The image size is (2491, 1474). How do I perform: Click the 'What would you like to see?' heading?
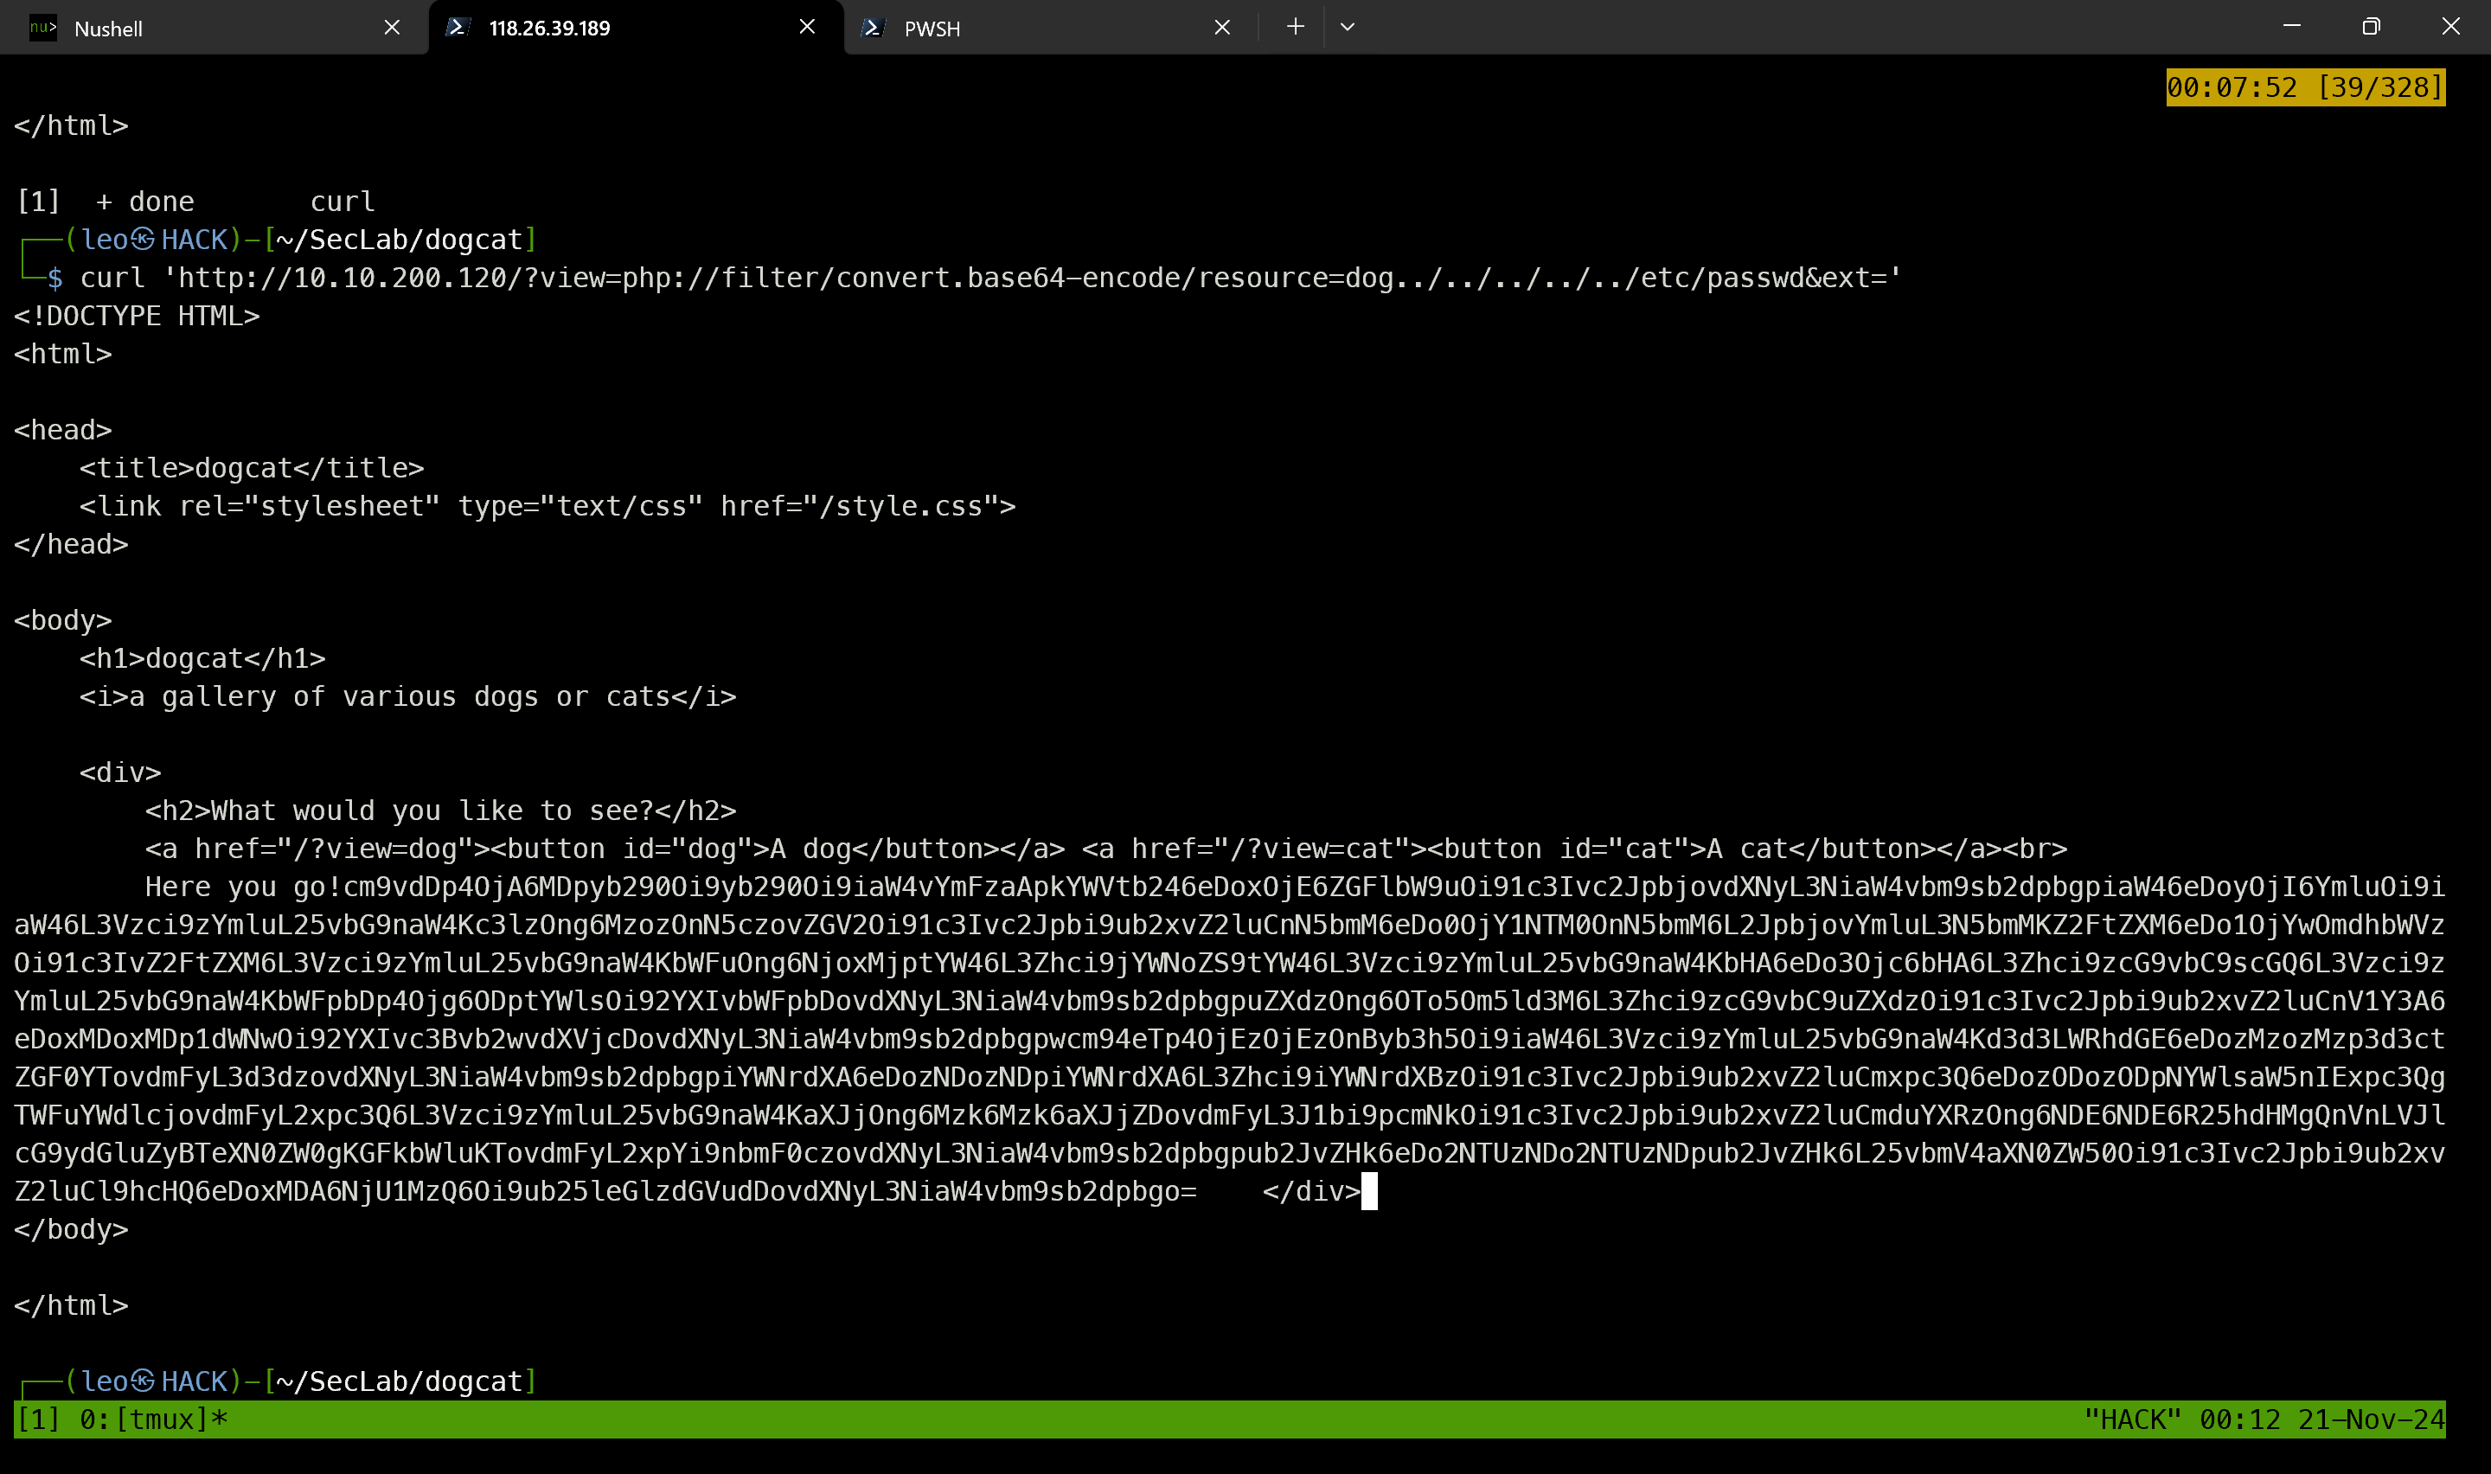pyautogui.click(x=432, y=811)
